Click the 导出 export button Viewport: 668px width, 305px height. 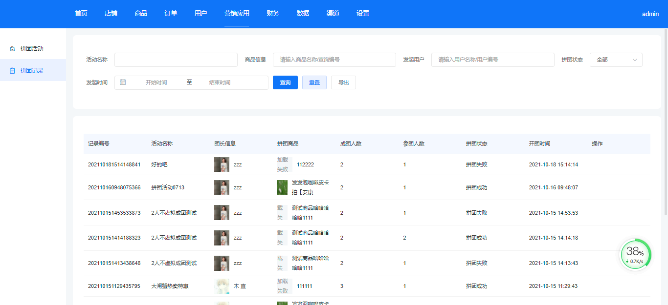pyautogui.click(x=343, y=82)
